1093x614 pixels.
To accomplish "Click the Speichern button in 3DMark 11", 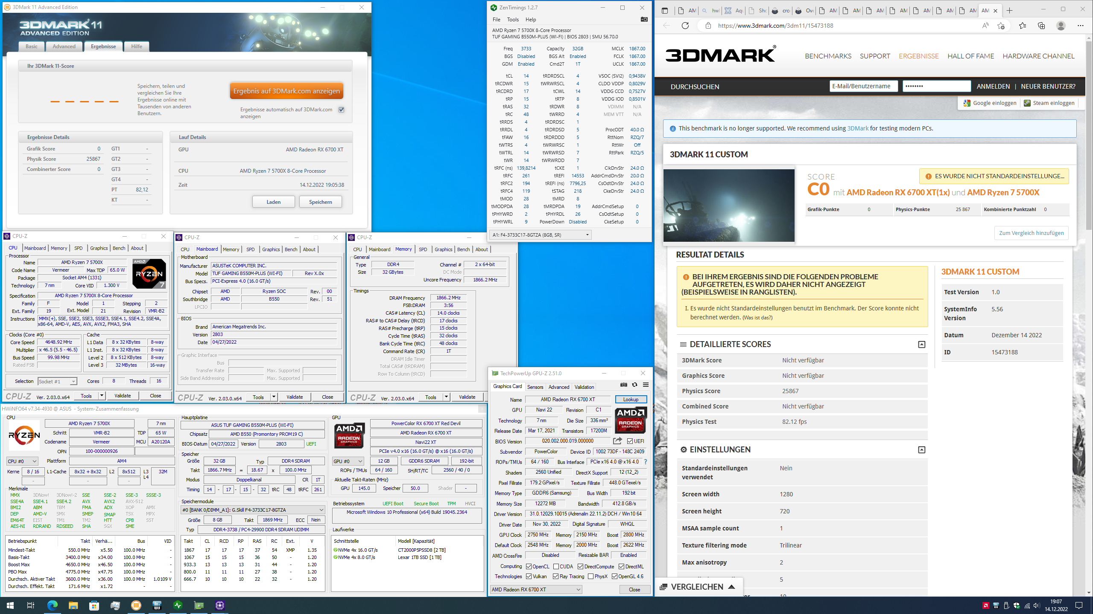I will coord(320,202).
